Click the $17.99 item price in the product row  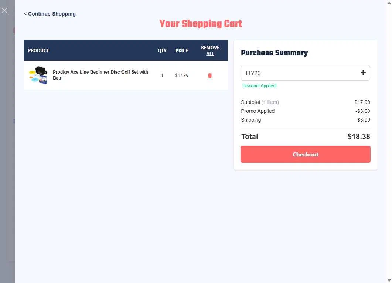(x=182, y=75)
